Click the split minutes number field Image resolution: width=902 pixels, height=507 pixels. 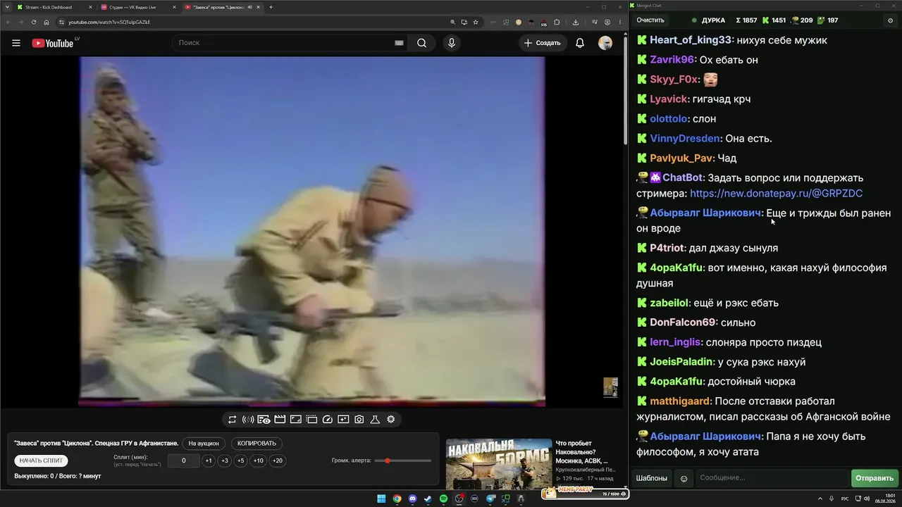[184, 461]
